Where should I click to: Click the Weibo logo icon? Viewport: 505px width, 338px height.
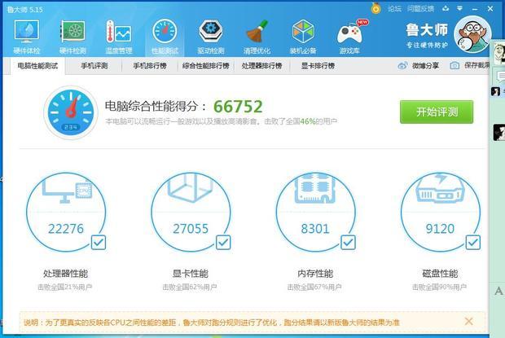pyautogui.click(x=402, y=66)
